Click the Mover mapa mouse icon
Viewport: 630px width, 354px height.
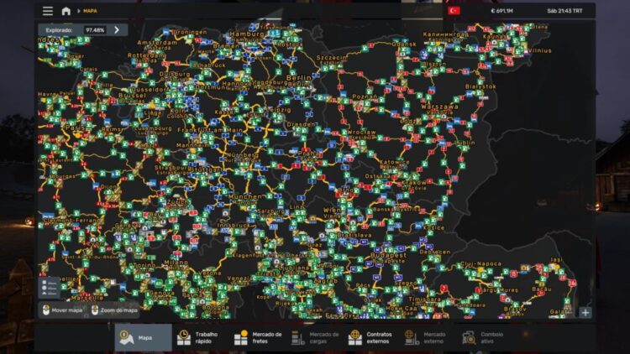pyautogui.click(x=46, y=310)
